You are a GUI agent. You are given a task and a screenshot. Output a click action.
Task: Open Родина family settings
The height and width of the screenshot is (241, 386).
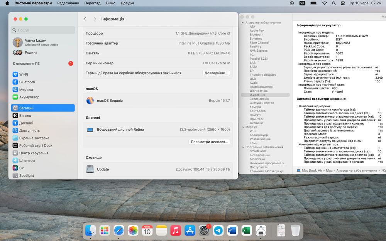point(43,52)
